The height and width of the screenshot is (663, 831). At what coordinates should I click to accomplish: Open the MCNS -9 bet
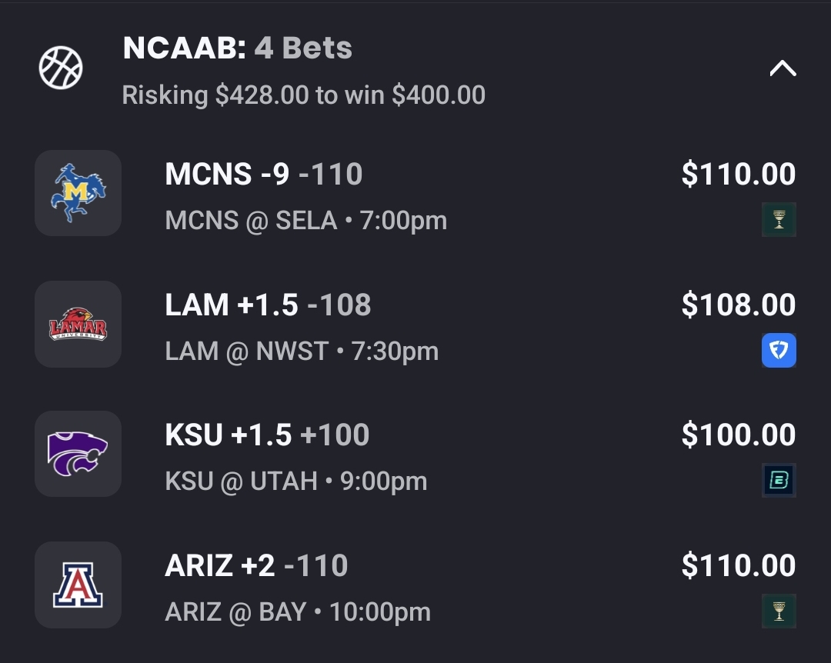(x=263, y=175)
